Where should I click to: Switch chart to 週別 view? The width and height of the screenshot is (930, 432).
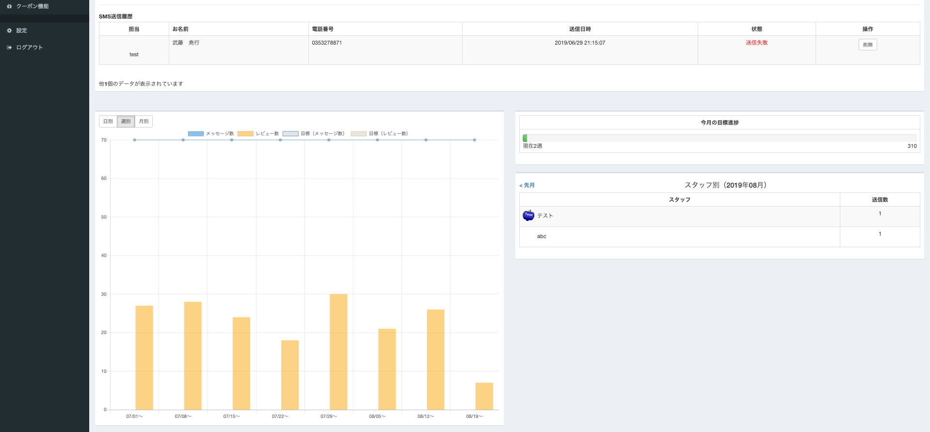[x=126, y=121]
